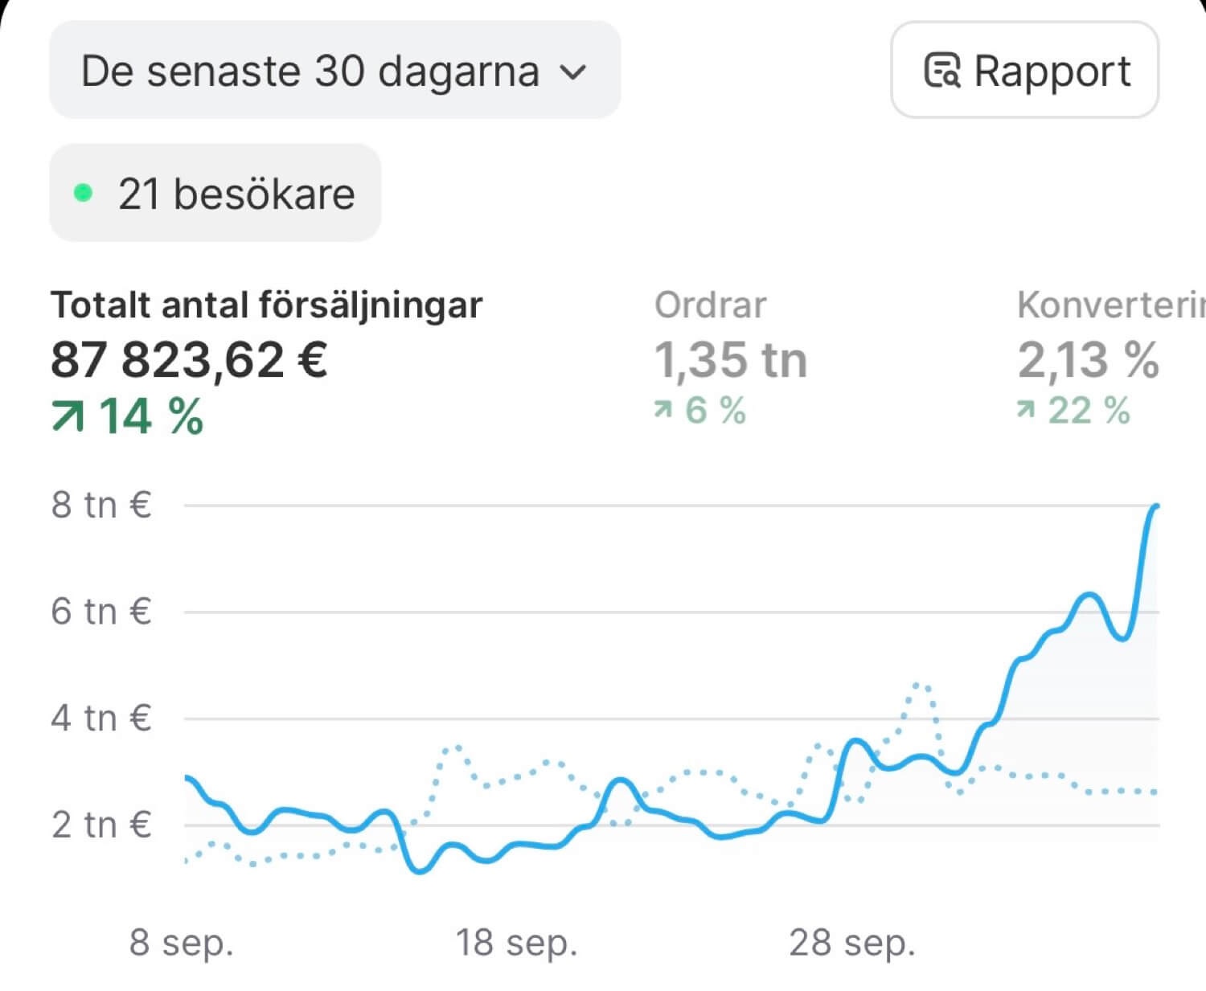Click the green live visitors dot
1206x991 pixels.
[83, 193]
